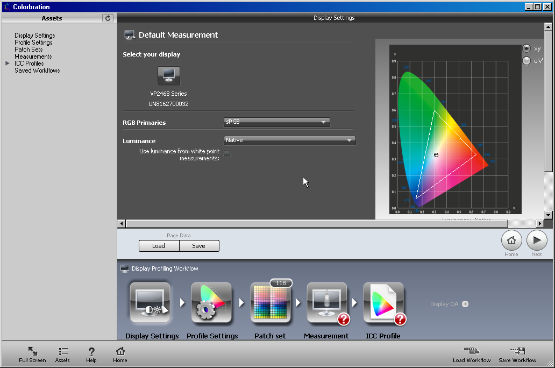Go to the Next workflow page
555x368 pixels.
click(x=536, y=240)
